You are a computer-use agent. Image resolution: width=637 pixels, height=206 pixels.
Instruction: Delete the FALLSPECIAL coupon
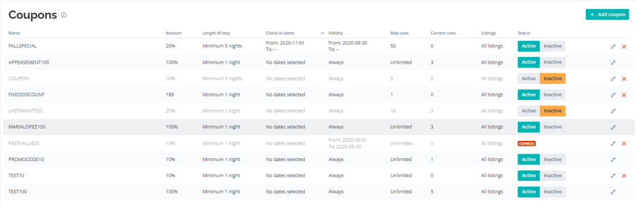click(624, 46)
